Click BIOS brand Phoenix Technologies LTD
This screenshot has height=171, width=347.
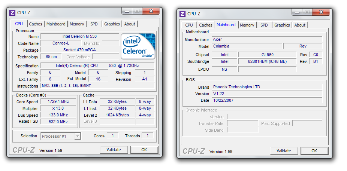[267, 87]
